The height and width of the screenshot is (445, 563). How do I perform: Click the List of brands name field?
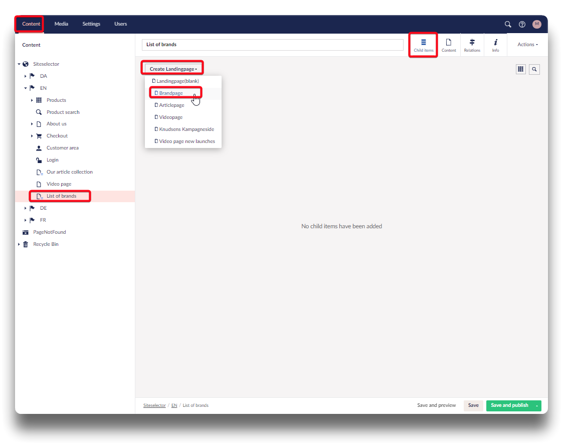(272, 45)
